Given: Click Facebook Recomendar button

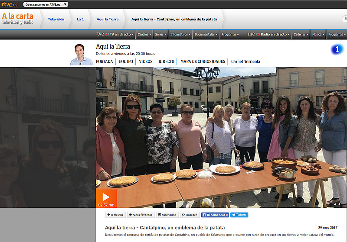Looking at the screenshot, I should pos(215,215).
